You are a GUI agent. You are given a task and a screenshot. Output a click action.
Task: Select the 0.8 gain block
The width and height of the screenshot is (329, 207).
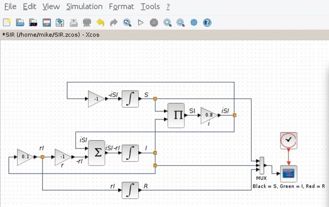tap(209, 115)
